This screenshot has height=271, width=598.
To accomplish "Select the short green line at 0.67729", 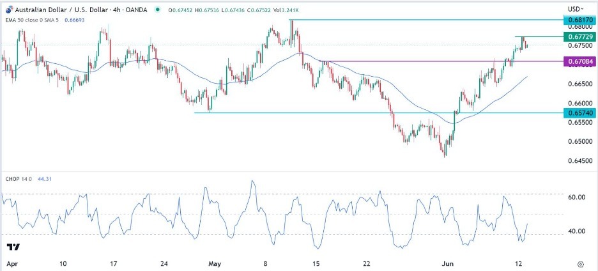I will click(x=539, y=36).
